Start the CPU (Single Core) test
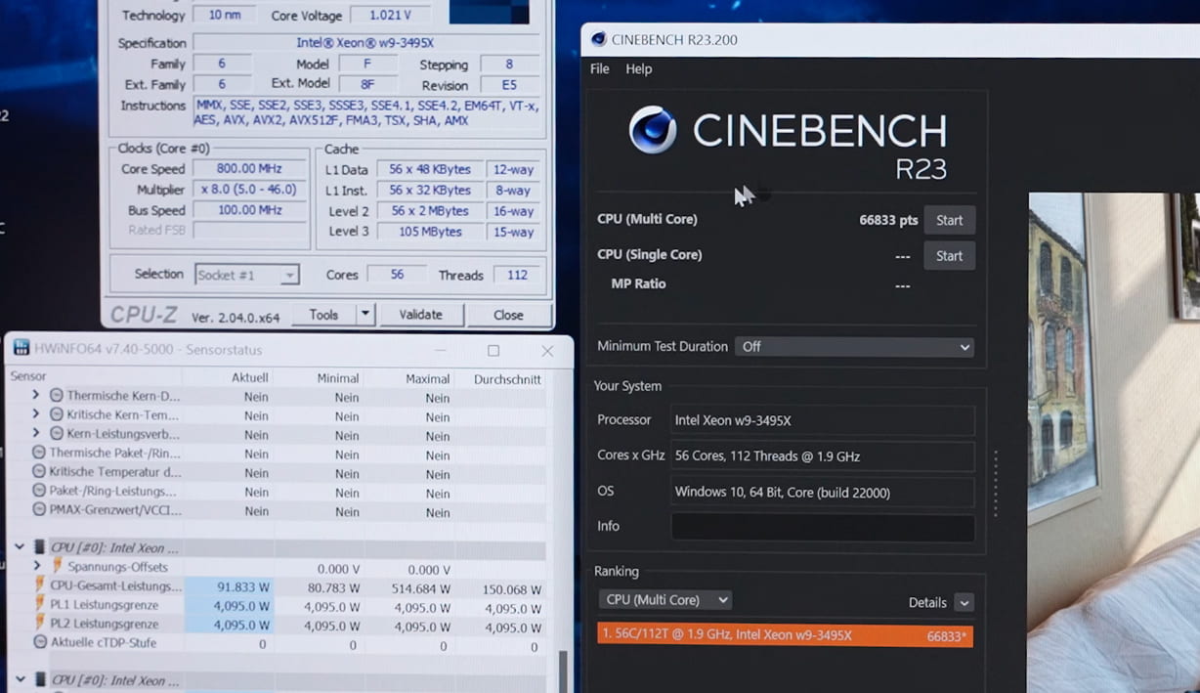 point(950,255)
